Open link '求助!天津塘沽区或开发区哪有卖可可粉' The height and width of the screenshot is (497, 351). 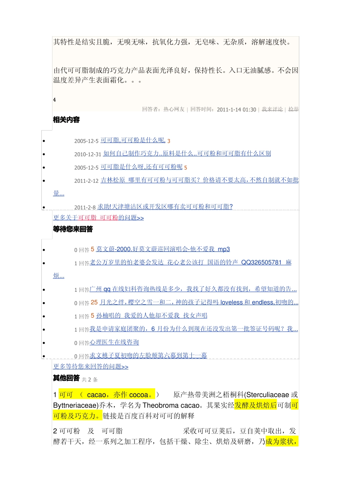(x=165, y=207)
